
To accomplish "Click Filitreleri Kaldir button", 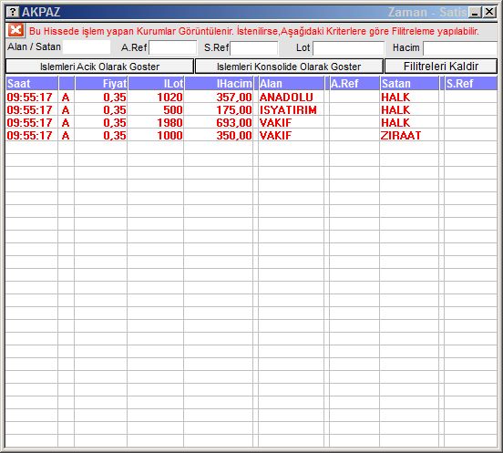I will (x=441, y=67).
